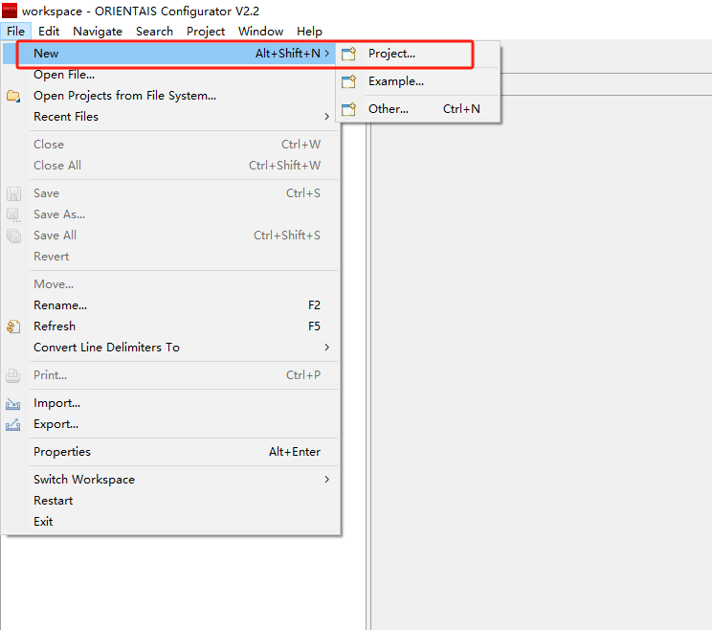Open the Window menu in menu bar

tap(260, 31)
